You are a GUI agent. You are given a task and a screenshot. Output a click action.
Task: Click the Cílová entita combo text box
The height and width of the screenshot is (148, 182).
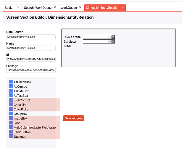(x=96, y=37)
